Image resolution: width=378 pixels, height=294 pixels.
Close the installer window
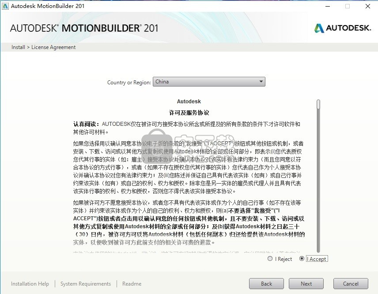click(368, 6)
